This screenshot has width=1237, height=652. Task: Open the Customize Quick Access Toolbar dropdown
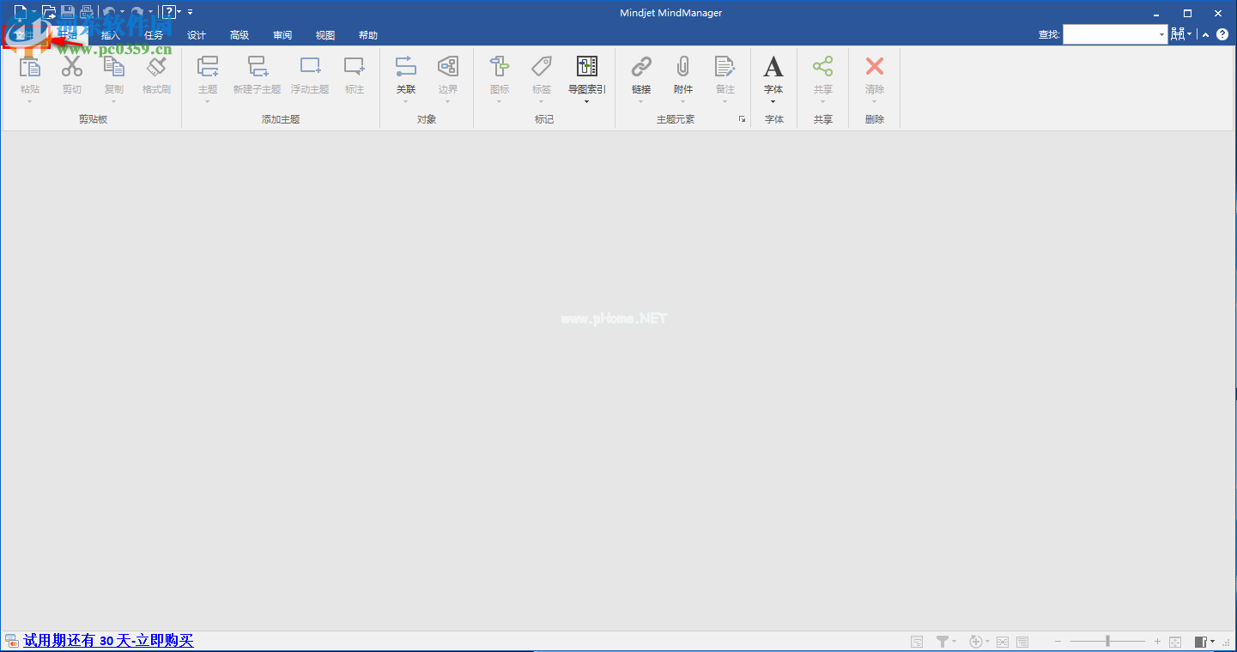[190, 12]
